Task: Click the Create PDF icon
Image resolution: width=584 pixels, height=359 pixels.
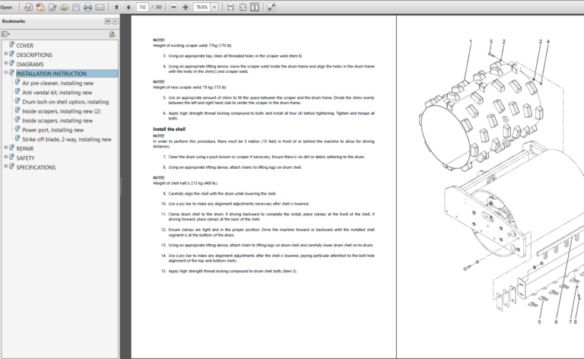Action: click(x=40, y=7)
